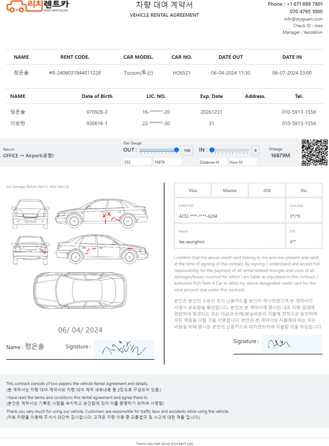
Task: Click the QR code image
Action: pyautogui.click(x=314, y=153)
